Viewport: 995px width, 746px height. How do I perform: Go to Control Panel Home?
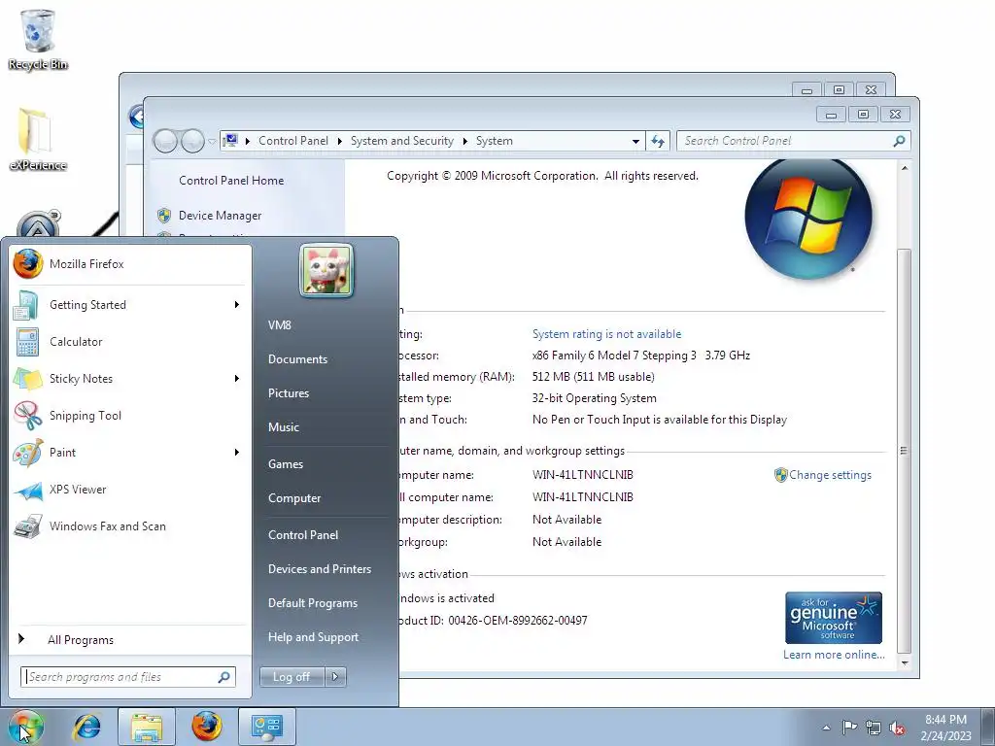(x=231, y=181)
